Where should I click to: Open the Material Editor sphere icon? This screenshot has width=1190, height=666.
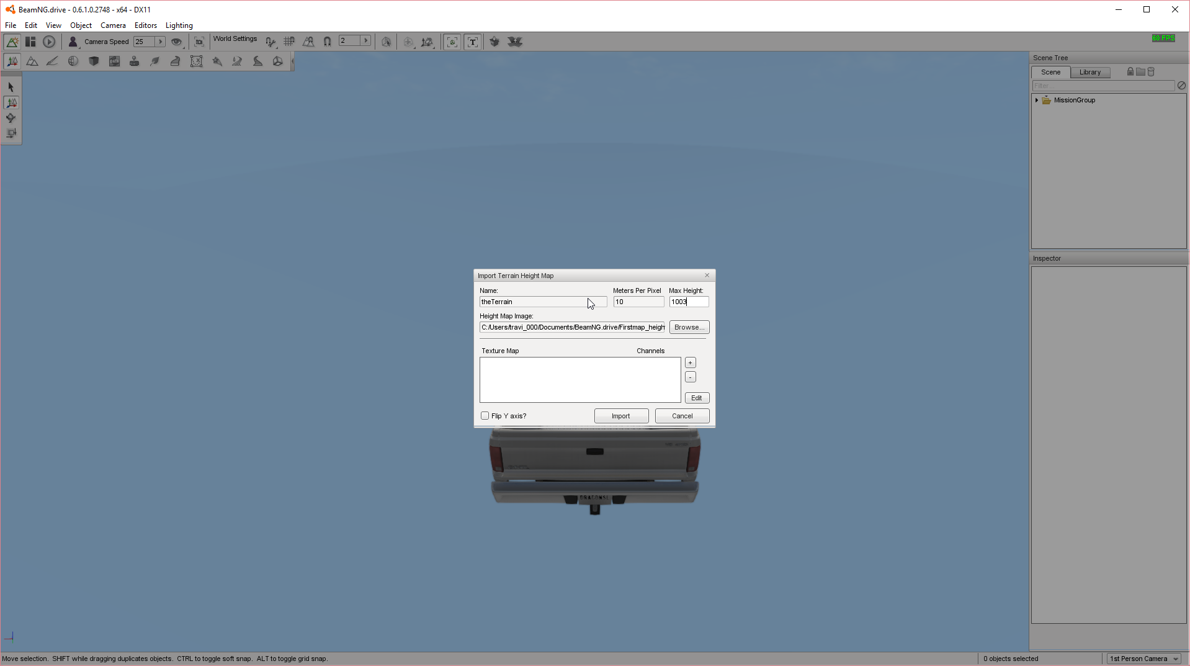coord(73,61)
